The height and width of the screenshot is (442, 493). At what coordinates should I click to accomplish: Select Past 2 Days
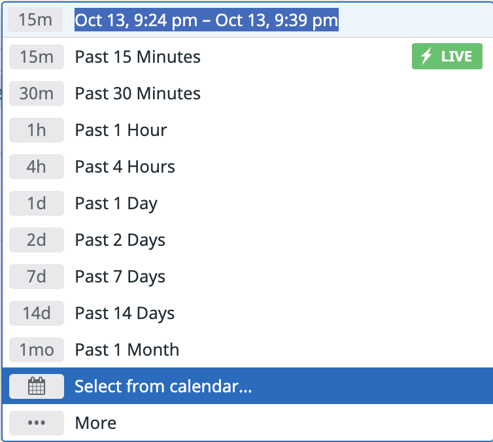[247, 240]
